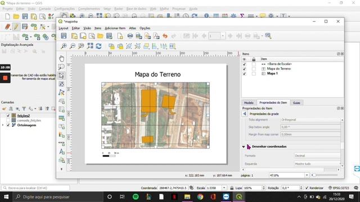Add pages to the layout
360x202 pixels.
click(120, 36)
